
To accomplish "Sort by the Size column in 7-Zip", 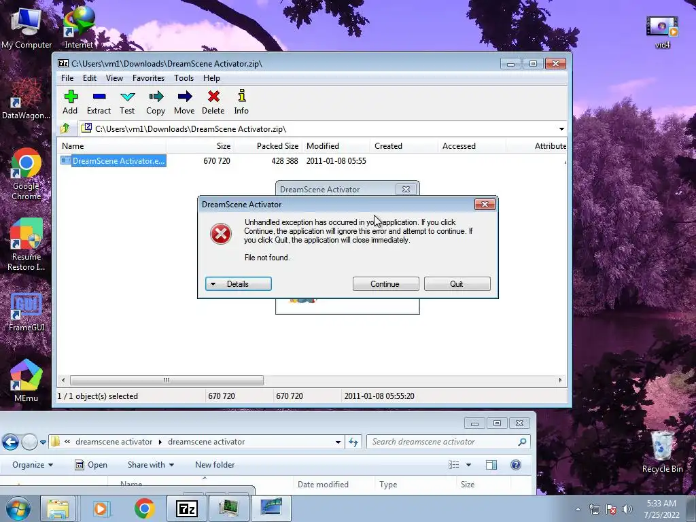I will point(200,146).
